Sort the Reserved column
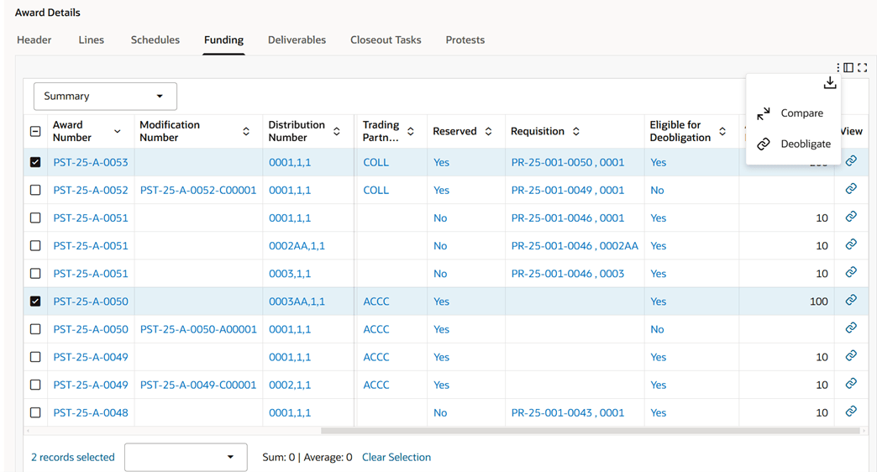Image resolution: width=877 pixels, height=472 pixels. point(488,131)
